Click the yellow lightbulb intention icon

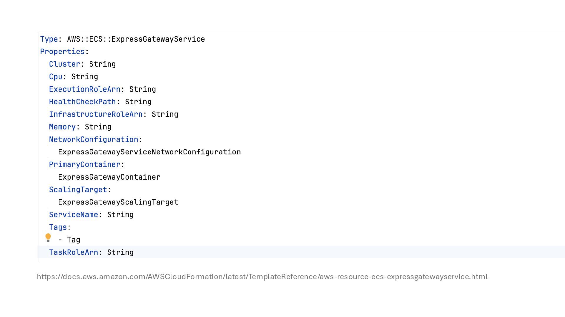pos(48,237)
